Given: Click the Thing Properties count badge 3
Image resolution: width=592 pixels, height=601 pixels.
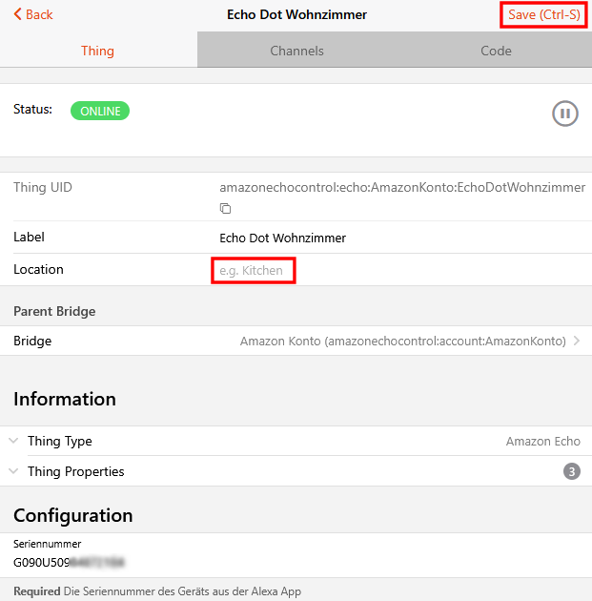Looking at the screenshot, I should pyautogui.click(x=571, y=471).
